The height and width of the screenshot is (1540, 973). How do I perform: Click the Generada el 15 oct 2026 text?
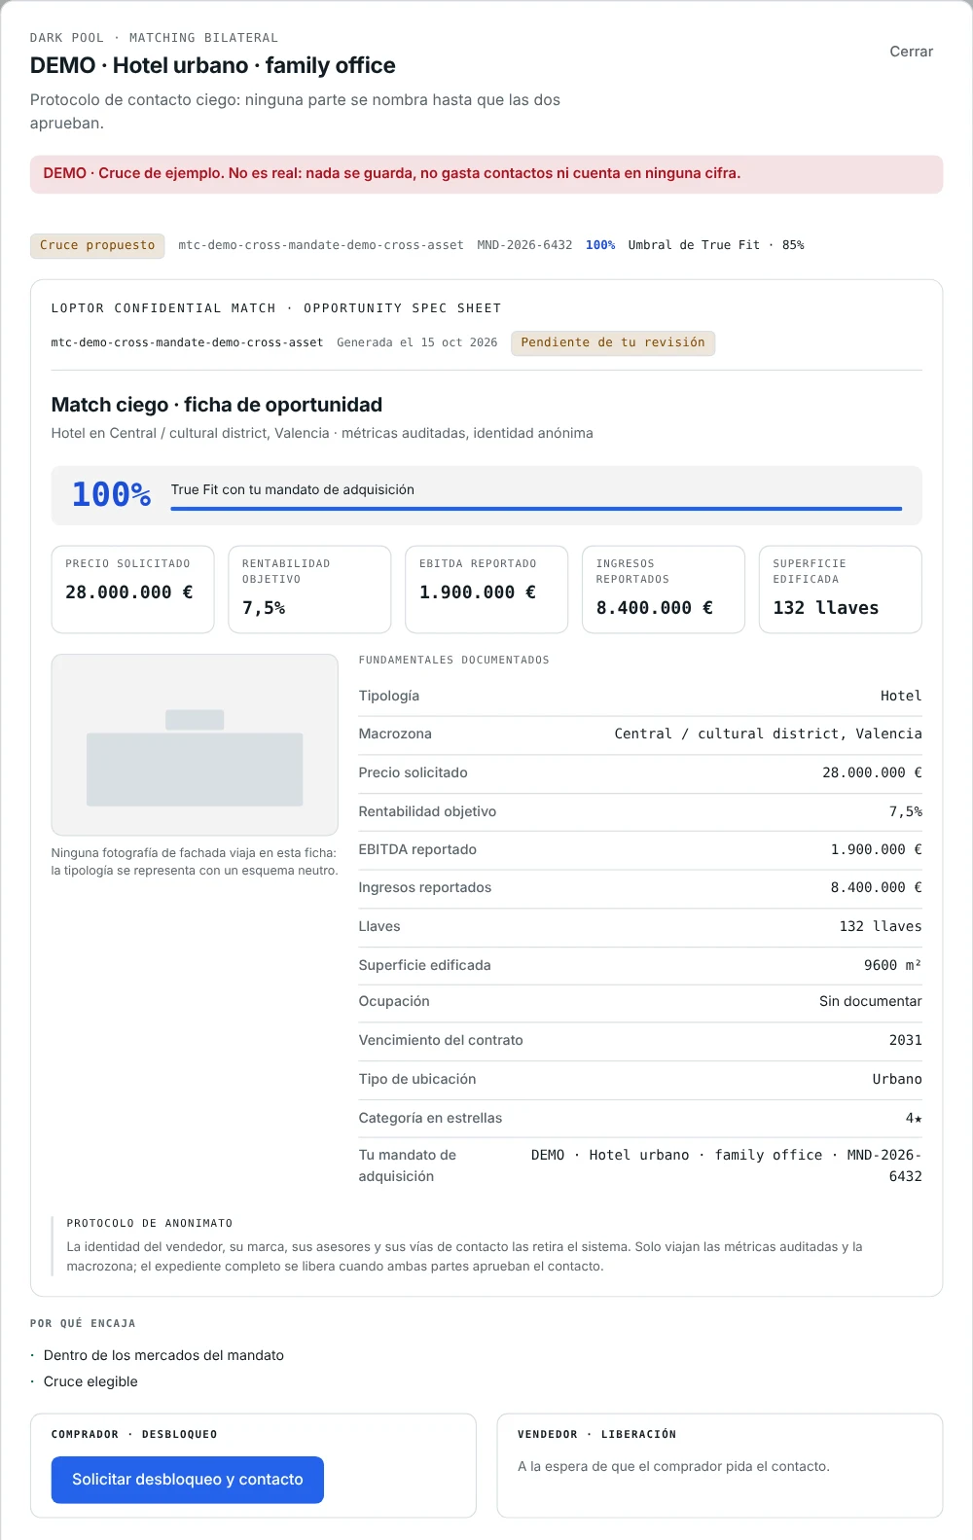[x=417, y=342]
